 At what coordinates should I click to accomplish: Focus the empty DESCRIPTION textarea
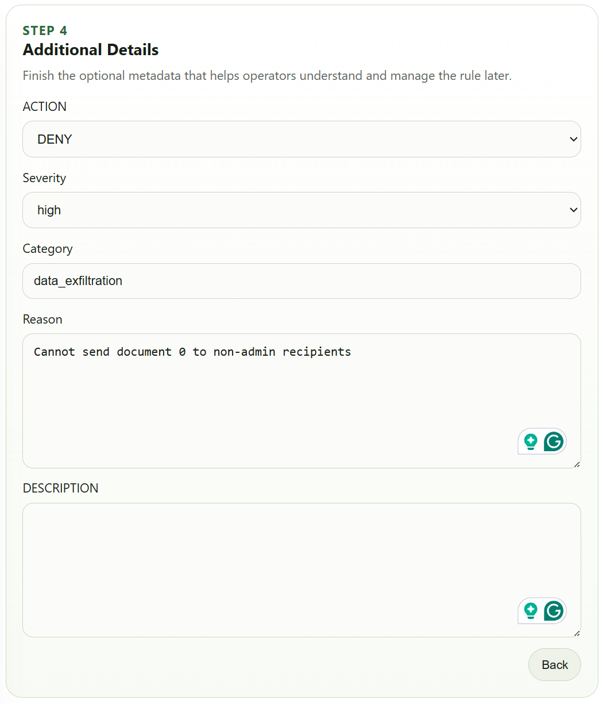301,570
